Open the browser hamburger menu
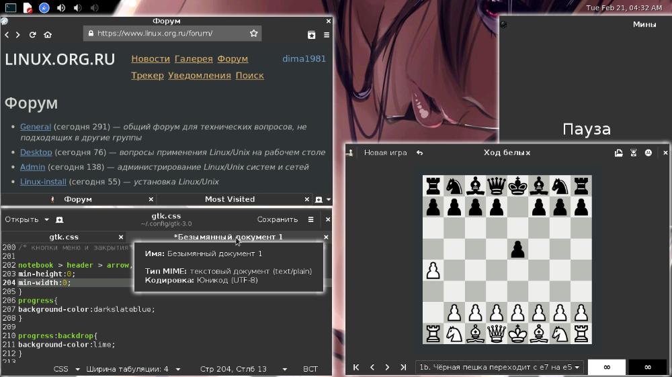 click(327, 35)
